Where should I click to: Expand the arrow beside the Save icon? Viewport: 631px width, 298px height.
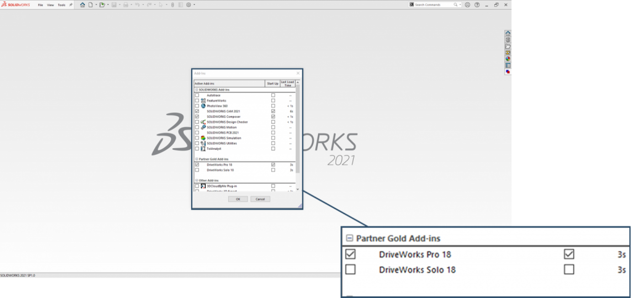(120, 5)
